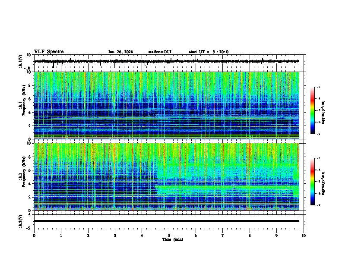The height and width of the screenshot is (264, 342).
Task: Click the "VLF Spectra" plot title
Action: 49,52
